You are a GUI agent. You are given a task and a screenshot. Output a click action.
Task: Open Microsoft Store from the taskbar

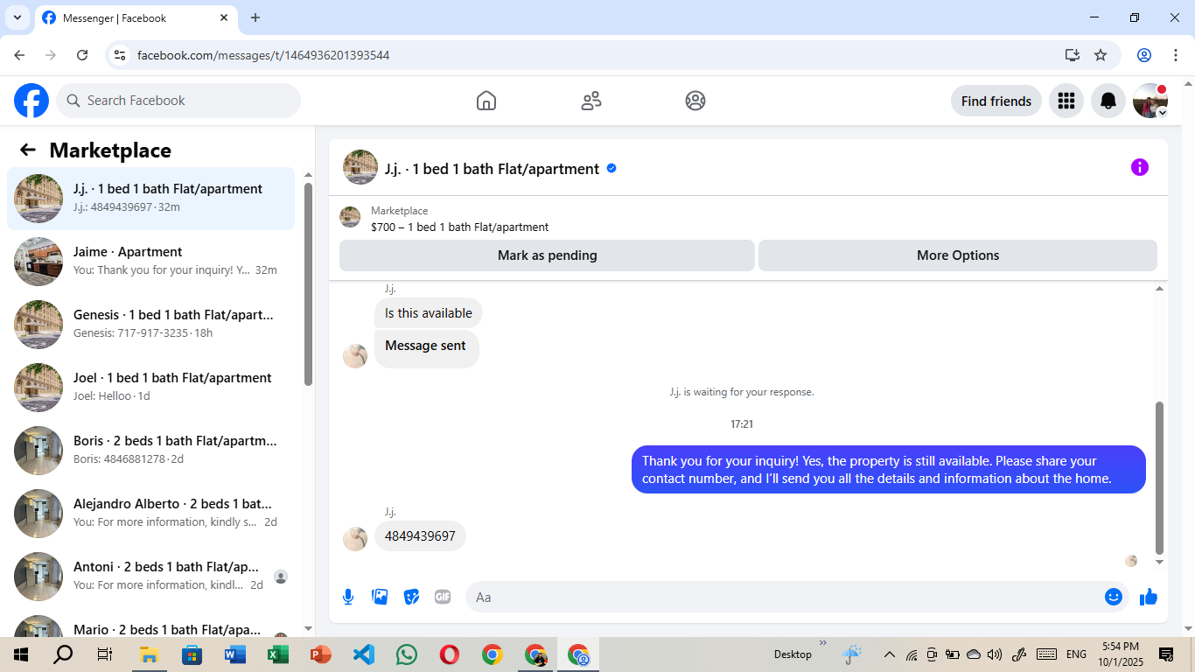[192, 654]
